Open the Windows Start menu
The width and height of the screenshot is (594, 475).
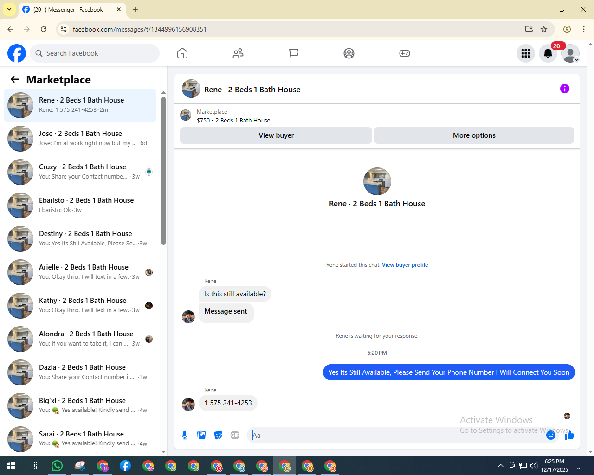(11, 466)
